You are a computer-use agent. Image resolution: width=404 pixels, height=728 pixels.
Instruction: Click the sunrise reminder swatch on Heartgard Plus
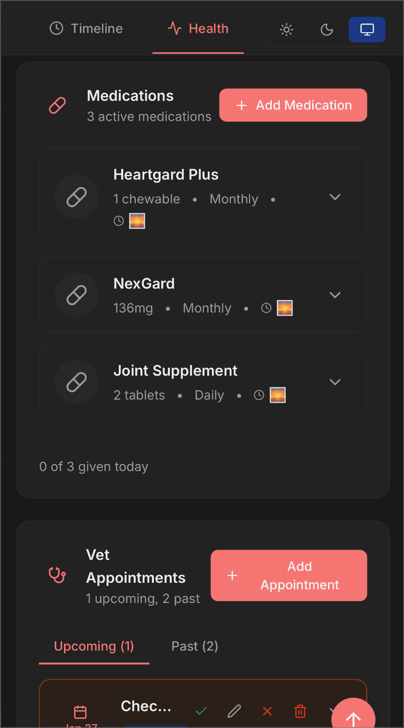click(137, 221)
